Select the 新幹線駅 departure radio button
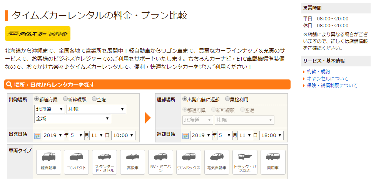Screen dimensions: 371x180 tap(65, 99)
